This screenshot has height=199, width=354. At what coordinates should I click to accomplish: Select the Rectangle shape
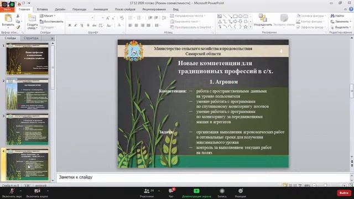(235, 16)
